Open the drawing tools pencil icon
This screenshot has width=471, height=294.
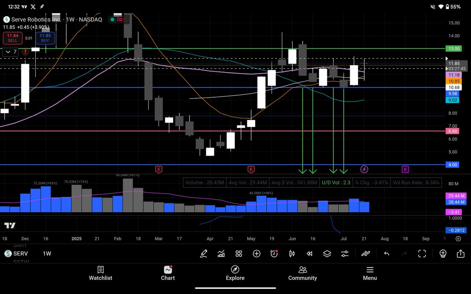point(203,254)
